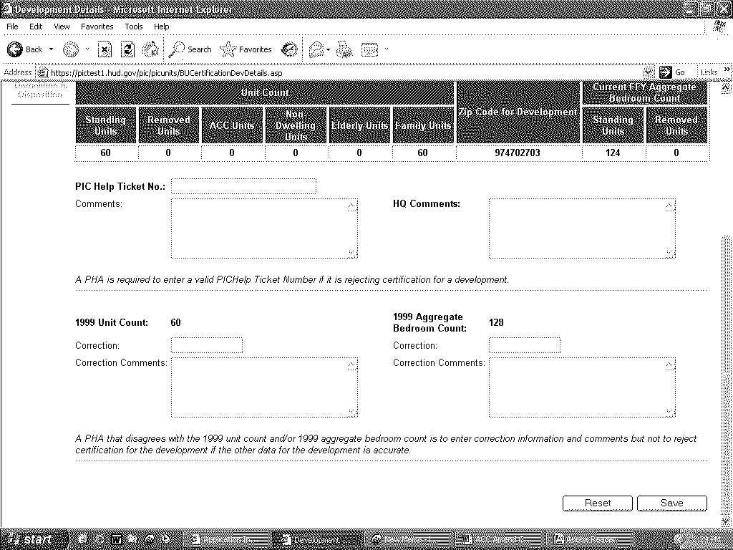This screenshot has width=733, height=550.
Task: Click the 1999 Unit Count Correction field
Action: coord(207,346)
